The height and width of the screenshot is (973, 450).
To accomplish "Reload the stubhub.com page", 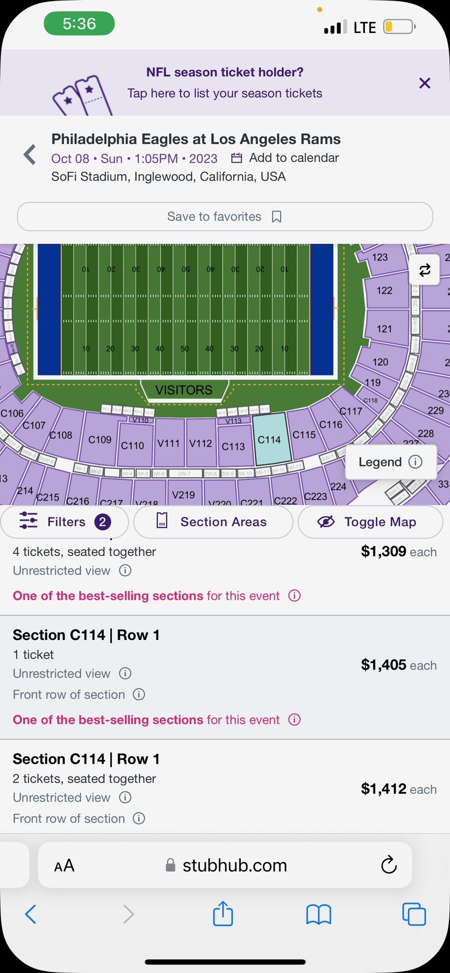I will pos(389,865).
